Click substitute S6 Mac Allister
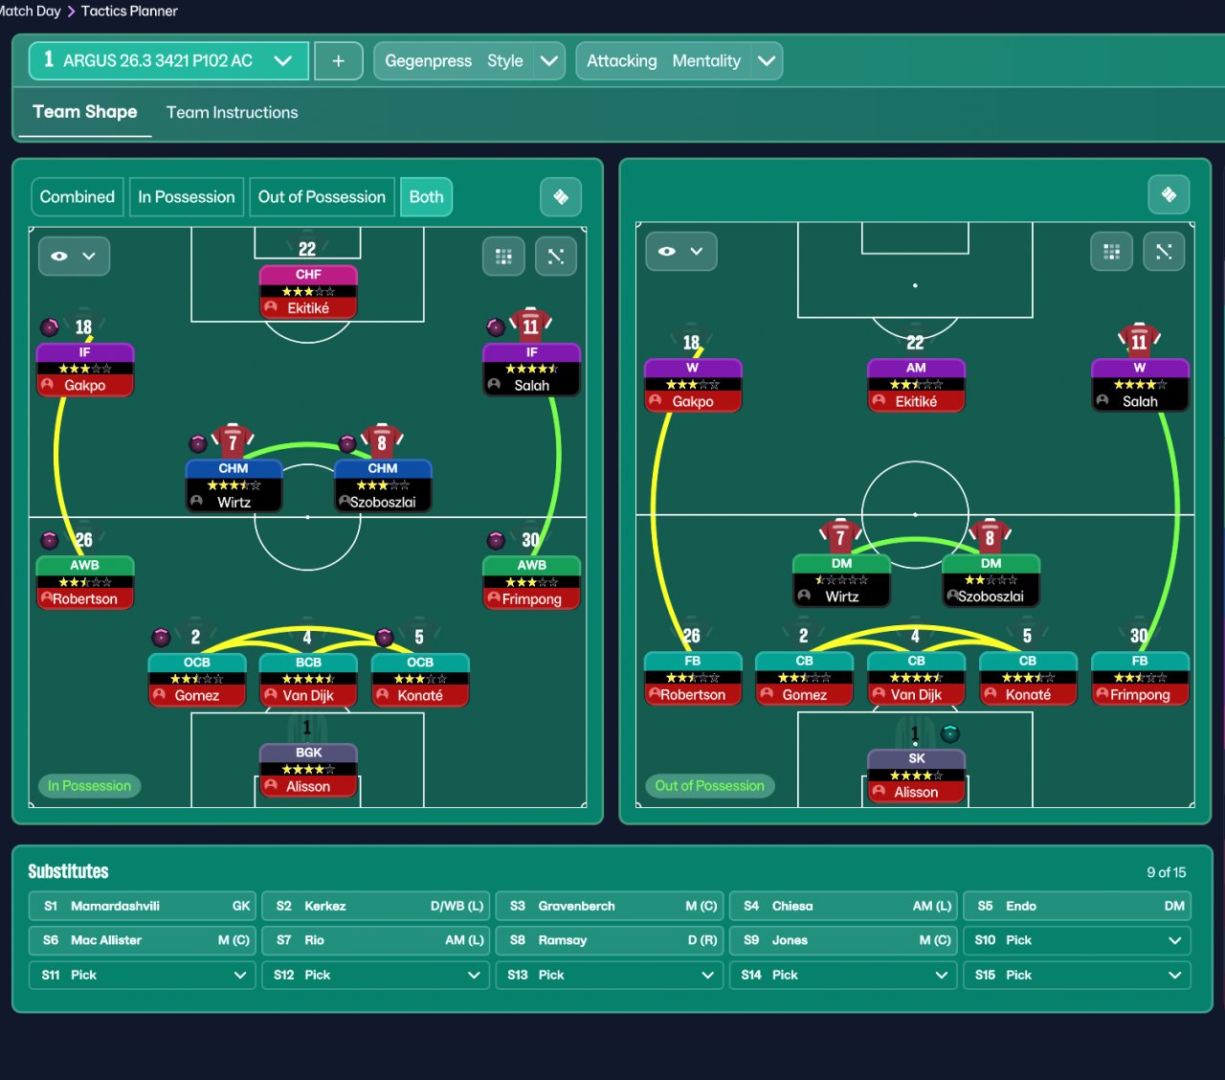1225x1080 pixels. tap(143, 940)
